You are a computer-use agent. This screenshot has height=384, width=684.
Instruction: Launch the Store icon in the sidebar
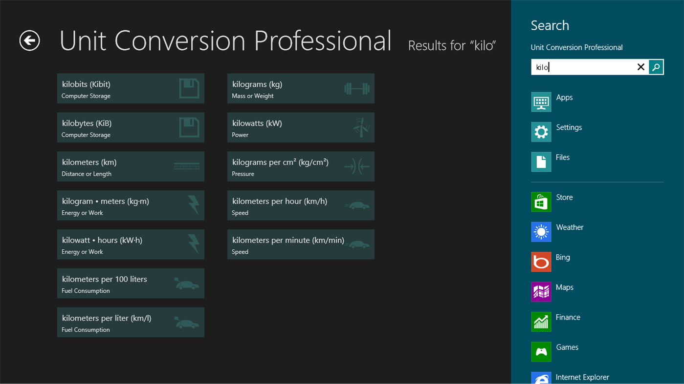[541, 202]
